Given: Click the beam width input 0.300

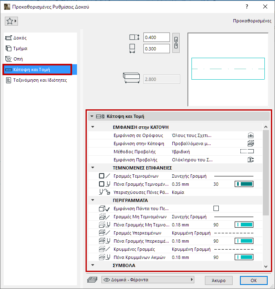Looking at the screenshot, I should click(x=156, y=49).
